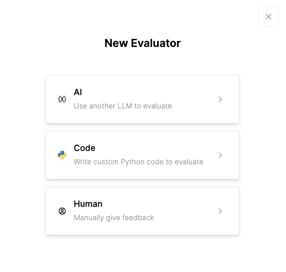Viewport: 286px width, 272px height.
Task: Expand the AI option chevron
Action: point(220,99)
